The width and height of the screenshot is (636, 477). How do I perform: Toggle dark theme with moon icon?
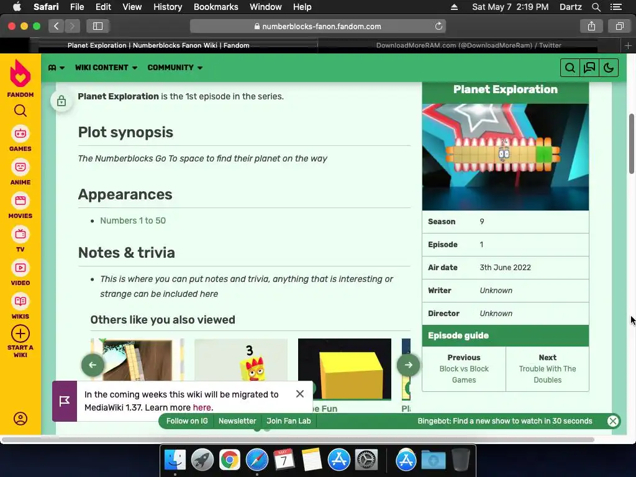(609, 68)
